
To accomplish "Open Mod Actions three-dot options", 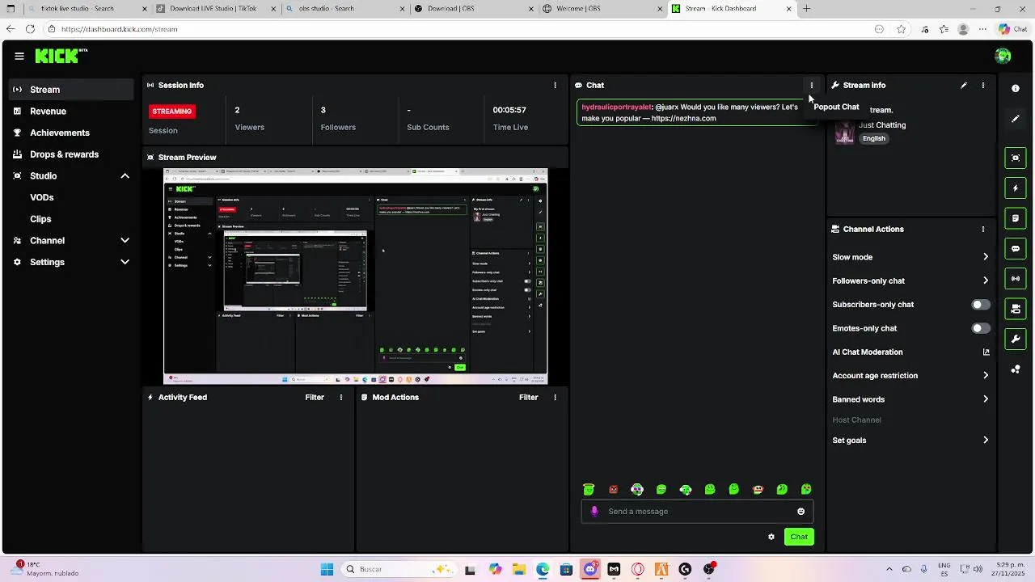I will (x=555, y=397).
